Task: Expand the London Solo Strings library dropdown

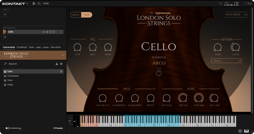Action: pyautogui.click(x=63, y=55)
